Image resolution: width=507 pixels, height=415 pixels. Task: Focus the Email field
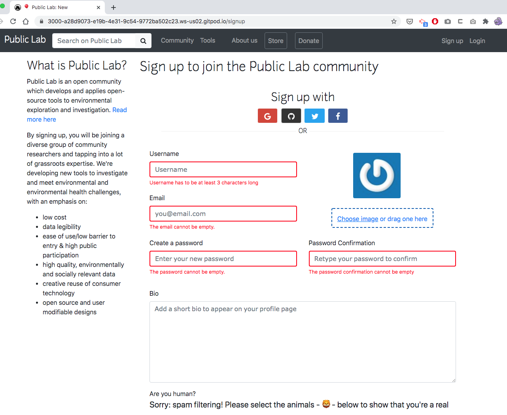tap(223, 214)
